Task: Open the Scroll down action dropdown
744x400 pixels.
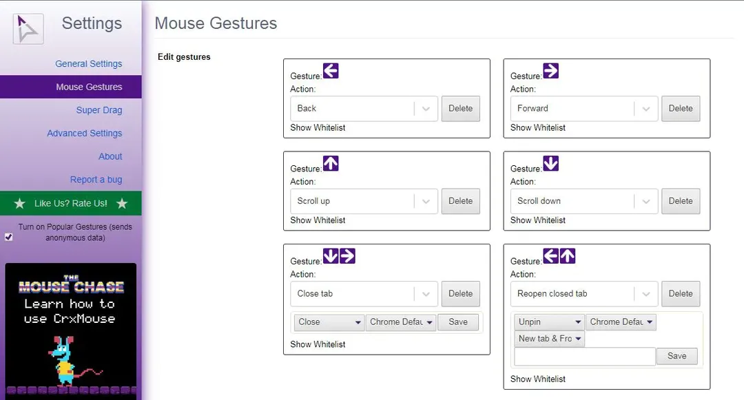Action: pyautogui.click(x=583, y=201)
